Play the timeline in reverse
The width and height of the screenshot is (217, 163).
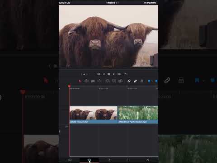pyautogui.click(x=104, y=74)
